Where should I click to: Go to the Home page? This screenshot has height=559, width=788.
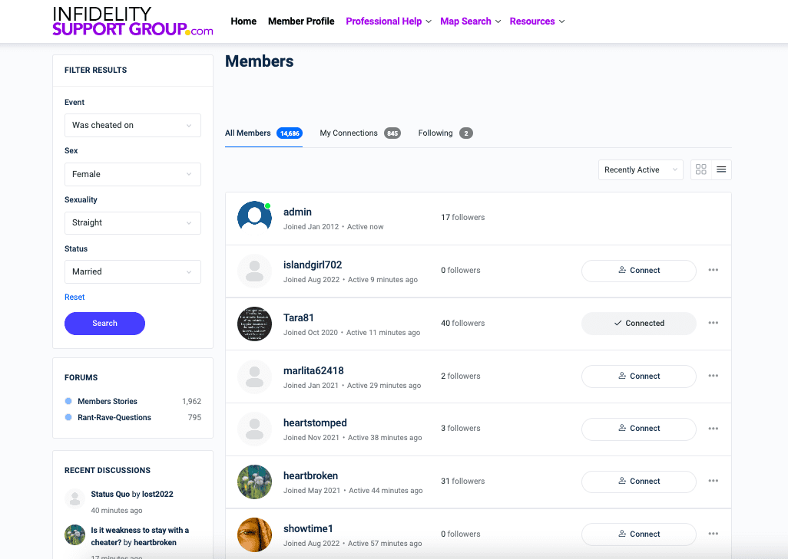pyautogui.click(x=243, y=21)
